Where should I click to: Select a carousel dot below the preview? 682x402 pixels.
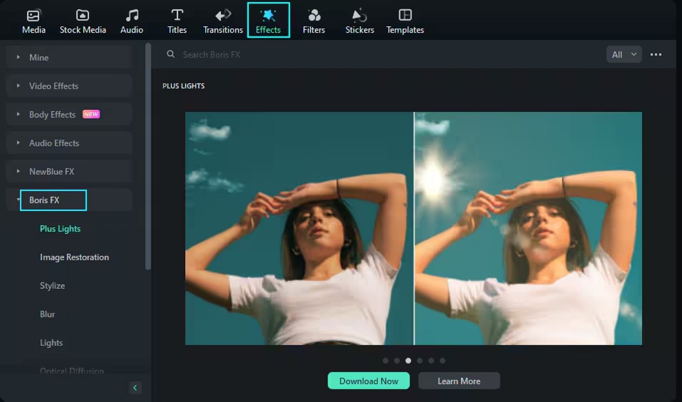click(x=408, y=361)
